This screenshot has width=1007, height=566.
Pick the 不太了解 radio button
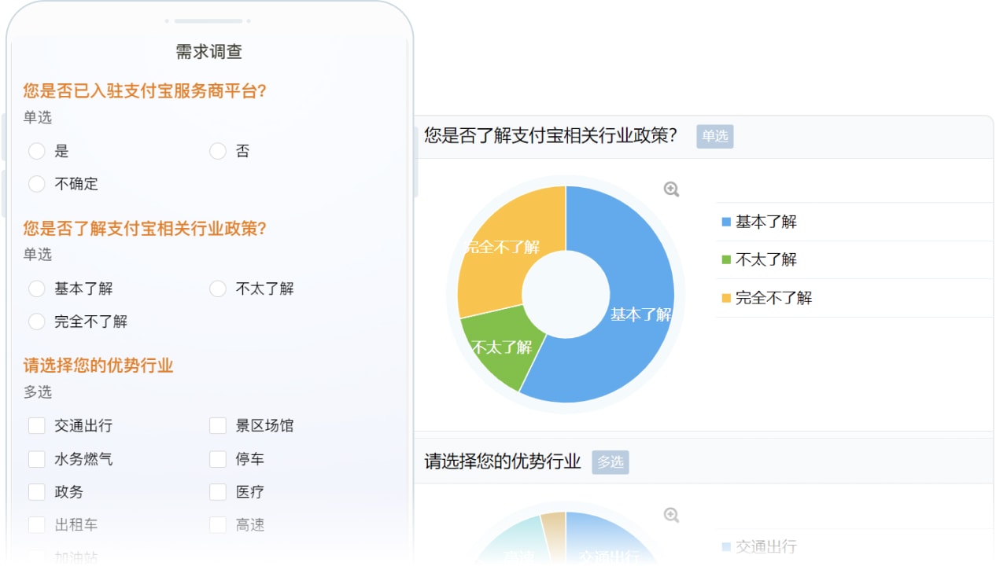[218, 289]
